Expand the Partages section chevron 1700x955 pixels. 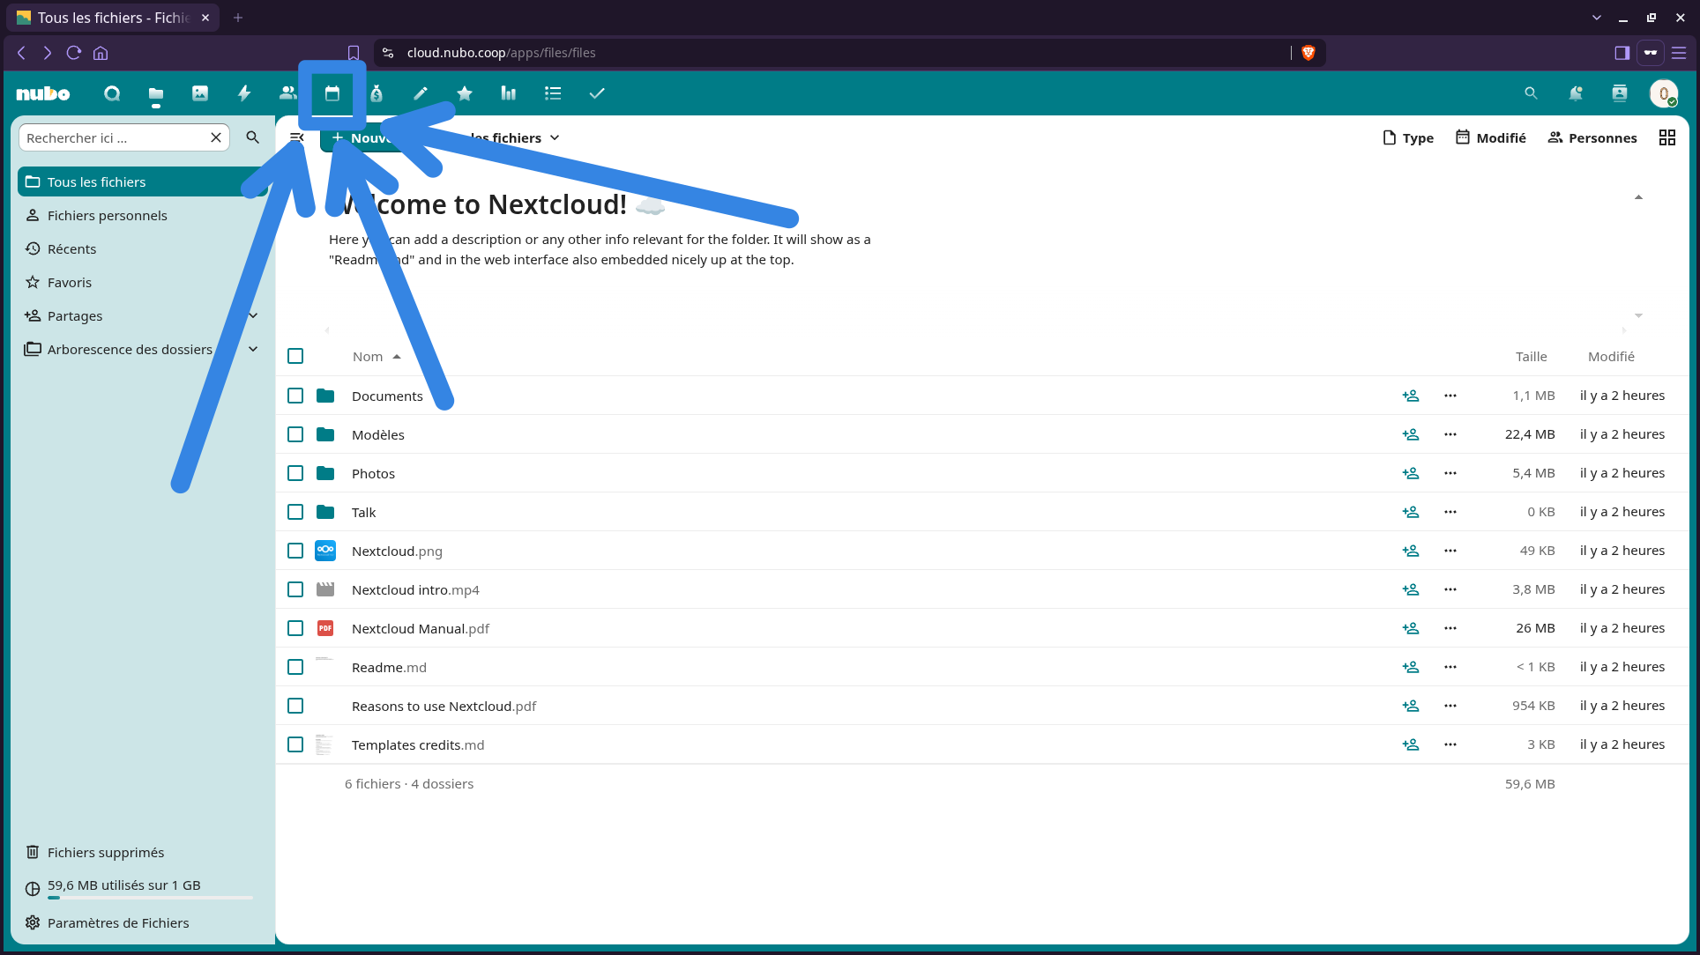[x=253, y=315]
